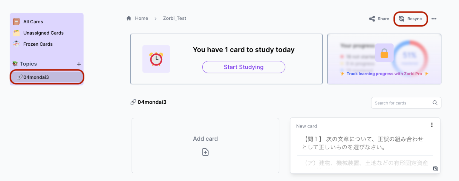Image resolution: width=459 pixels, height=181 pixels.
Task: Open Unassigned Cards in sidebar
Action: (x=43, y=33)
